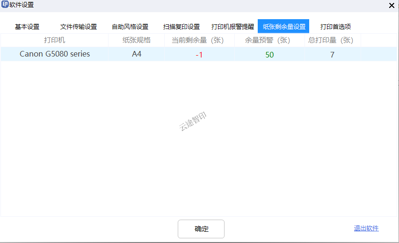Screen dimensions: 399x243
Task: Click the 当前剩余量（张）column header
Action: tap(199, 40)
